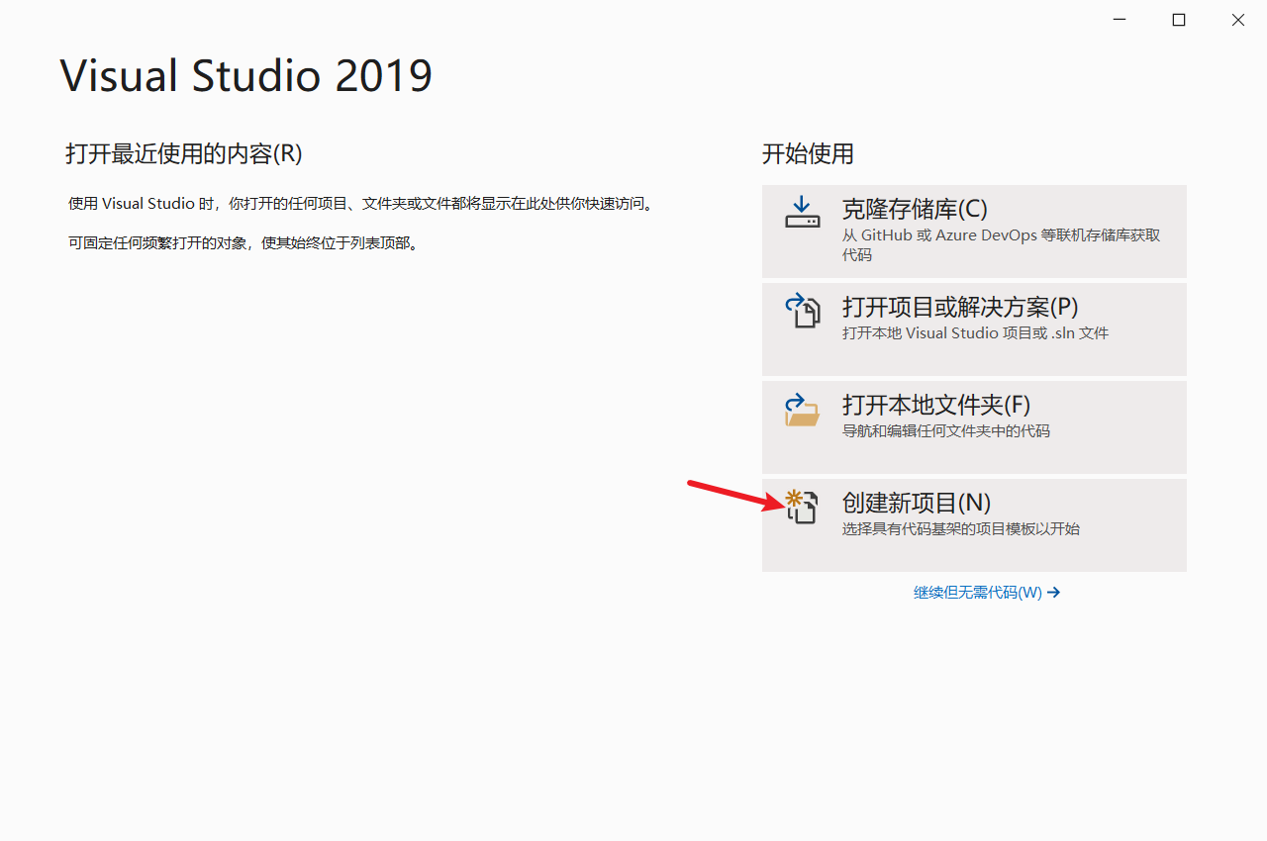Image resolution: width=1267 pixels, height=841 pixels.
Task: Click the 打开本地 Visual Studio 项目或 .sln 文件 text
Action: (975, 333)
